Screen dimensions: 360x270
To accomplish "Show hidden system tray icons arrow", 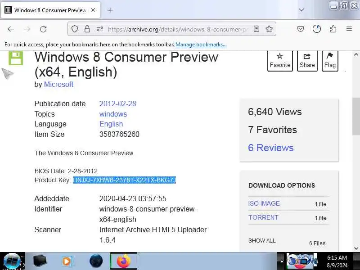I will (x=282, y=261).
